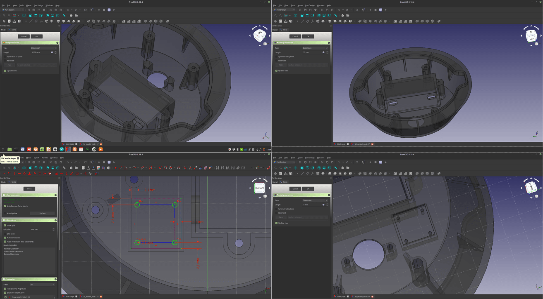Switch to isometric view in Pad parameters window
Screen dimensions: 543x299
click(x=24, y=16)
